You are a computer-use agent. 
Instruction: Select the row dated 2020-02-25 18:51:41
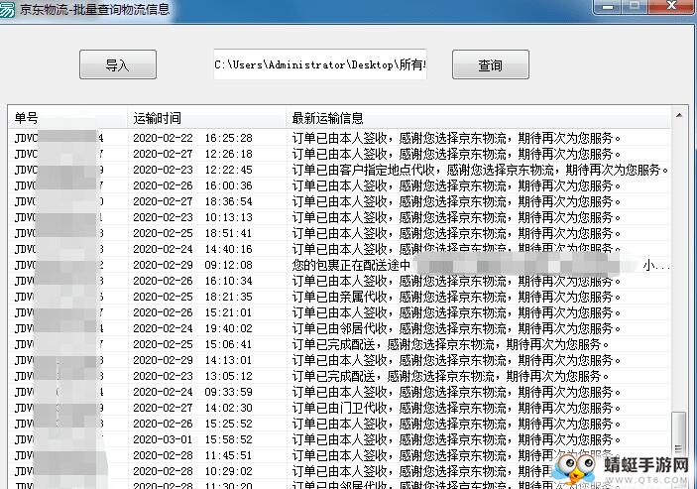[340, 233]
